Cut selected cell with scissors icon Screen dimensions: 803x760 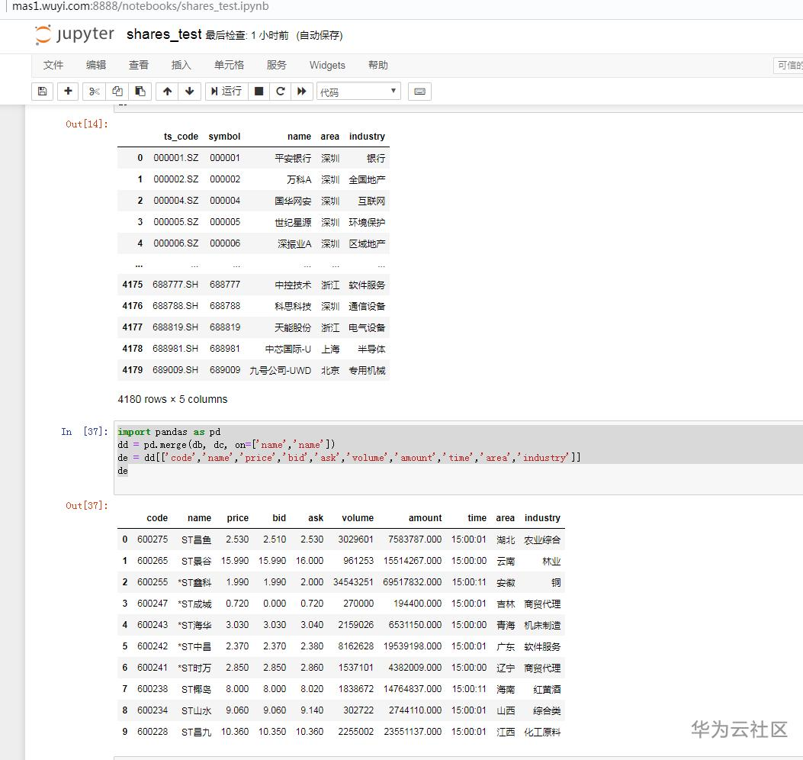coord(94,92)
